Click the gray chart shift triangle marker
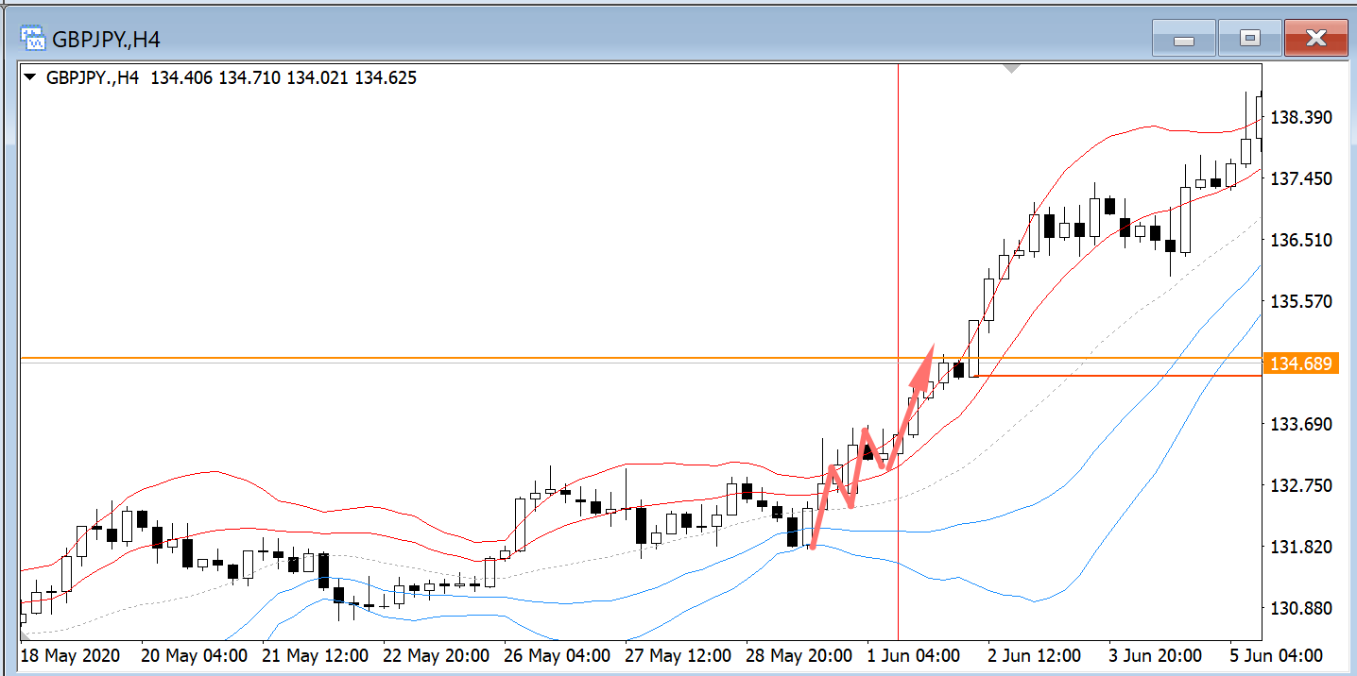 1012,68
